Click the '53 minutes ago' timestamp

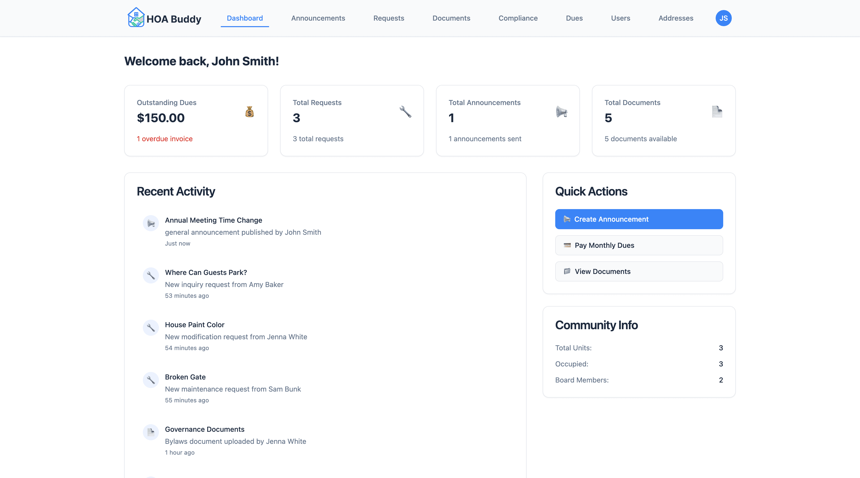pos(187,296)
